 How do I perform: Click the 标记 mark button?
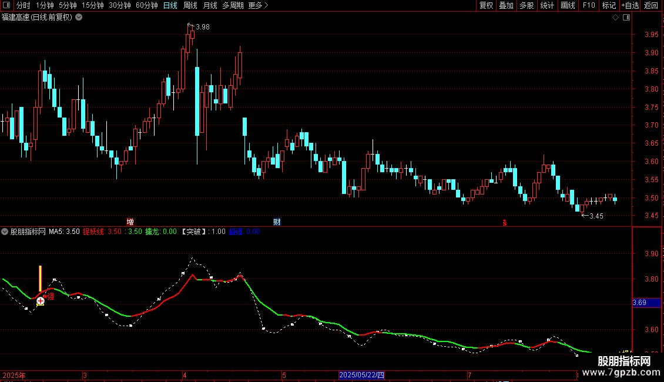tap(609, 5)
